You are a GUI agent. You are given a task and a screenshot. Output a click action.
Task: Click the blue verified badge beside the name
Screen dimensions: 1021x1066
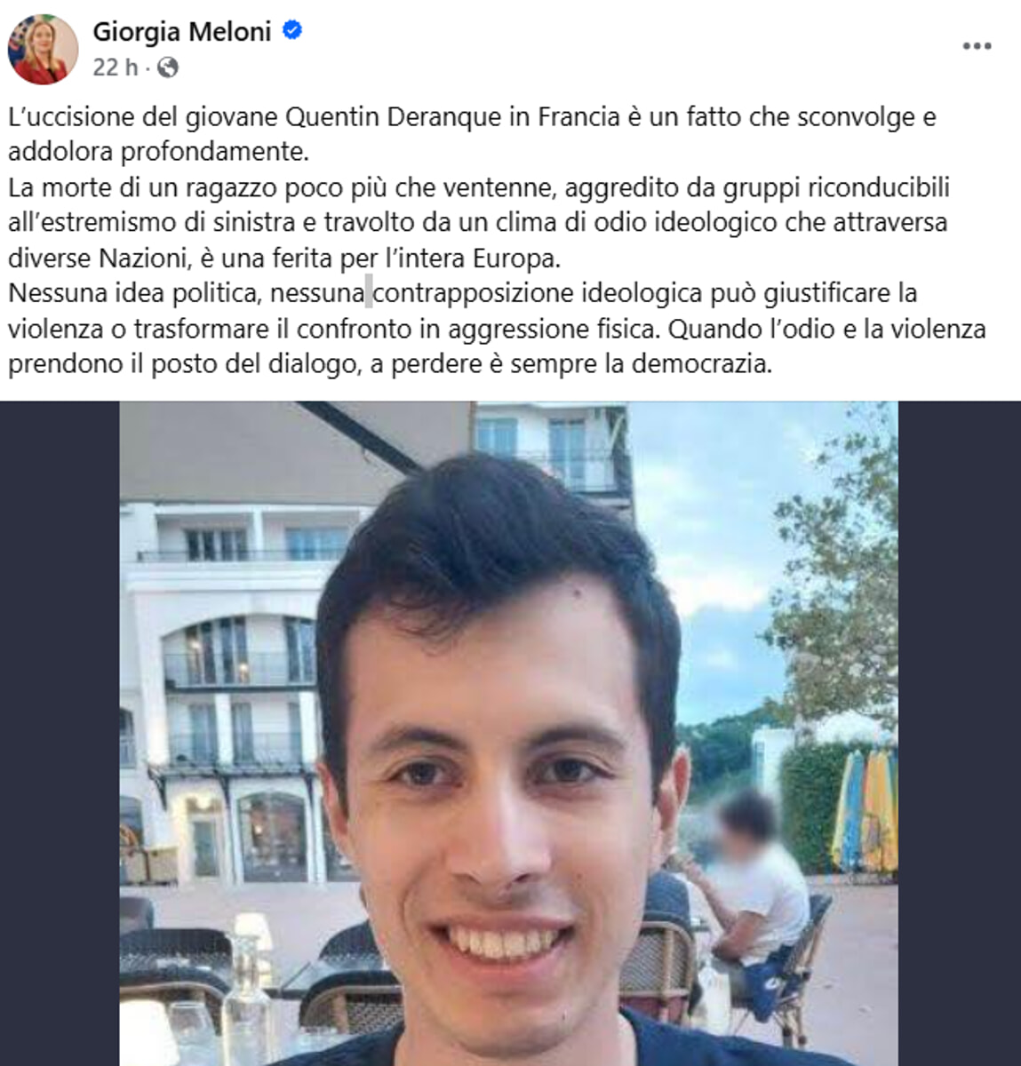point(292,30)
